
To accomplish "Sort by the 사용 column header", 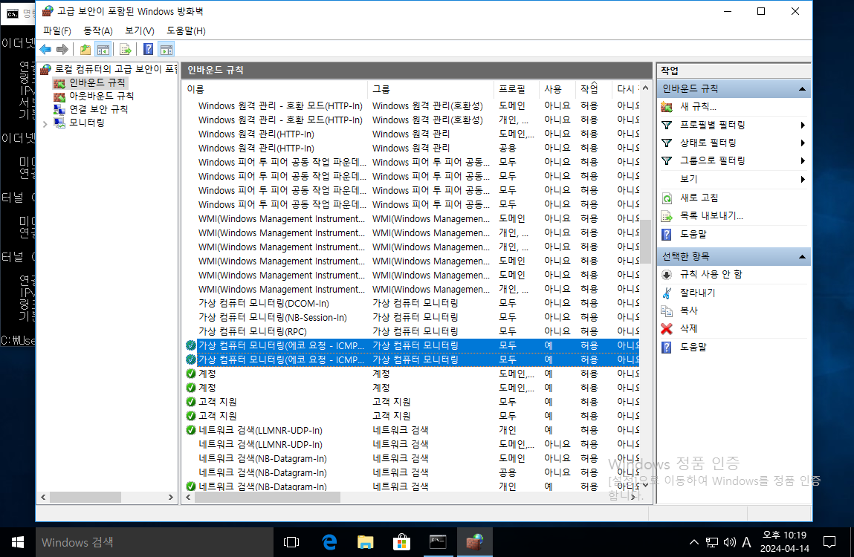I will [x=557, y=89].
